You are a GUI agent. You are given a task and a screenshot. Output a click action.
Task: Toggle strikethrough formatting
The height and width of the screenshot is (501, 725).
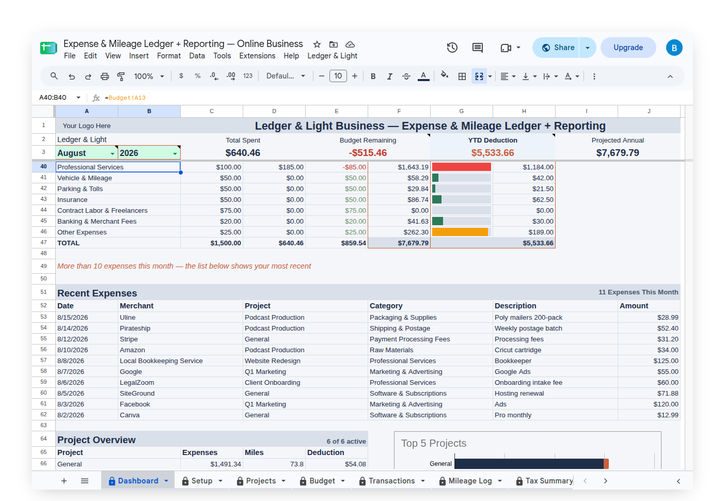click(x=406, y=76)
